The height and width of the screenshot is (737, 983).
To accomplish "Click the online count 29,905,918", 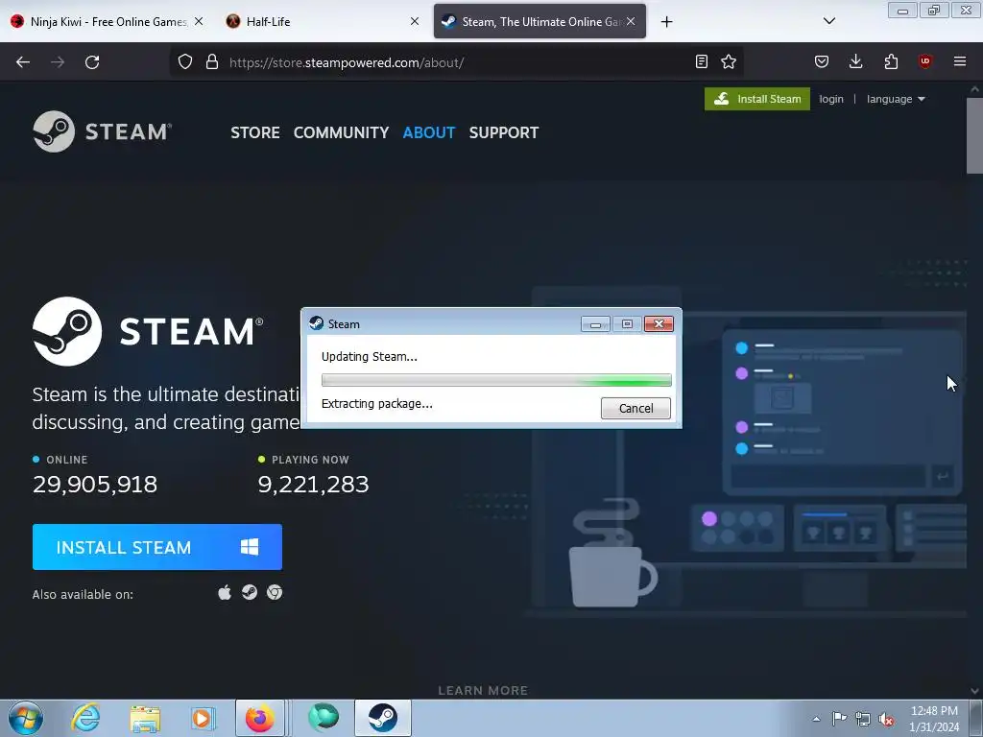I will (x=95, y=484).
